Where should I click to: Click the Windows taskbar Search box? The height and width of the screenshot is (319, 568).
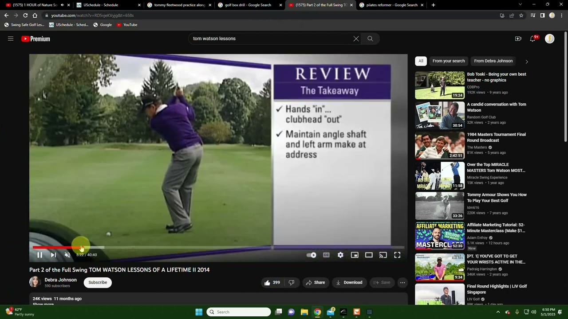point(239,312)
